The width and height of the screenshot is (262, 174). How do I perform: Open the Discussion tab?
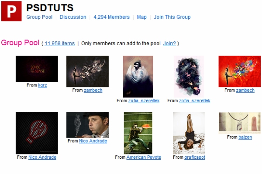[73, 17]
